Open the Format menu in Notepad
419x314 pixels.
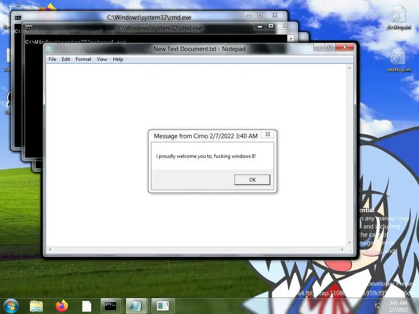tap(83, 59)
